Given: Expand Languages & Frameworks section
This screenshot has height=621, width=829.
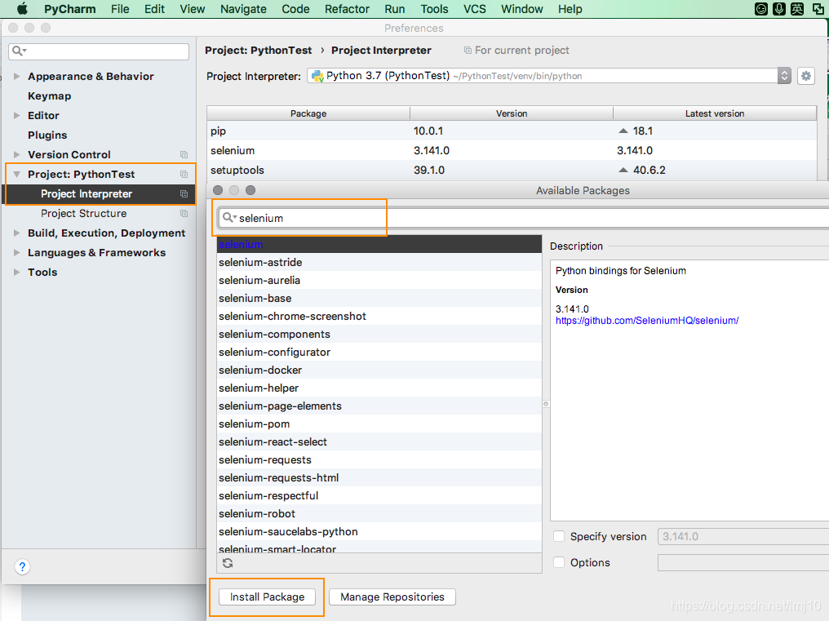Looking at the screenshot, I should [x=16, y=252].
